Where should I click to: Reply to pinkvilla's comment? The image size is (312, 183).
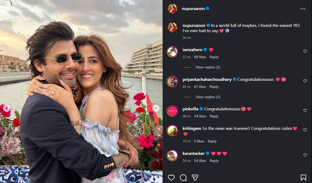coord(214,116)
